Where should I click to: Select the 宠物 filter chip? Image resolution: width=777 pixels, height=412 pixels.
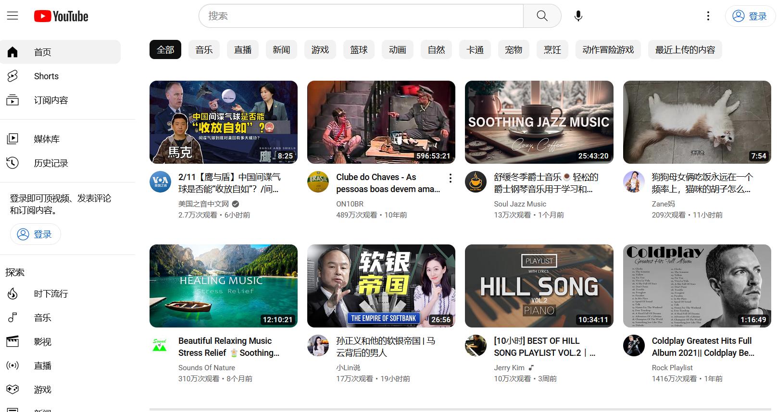514,49
